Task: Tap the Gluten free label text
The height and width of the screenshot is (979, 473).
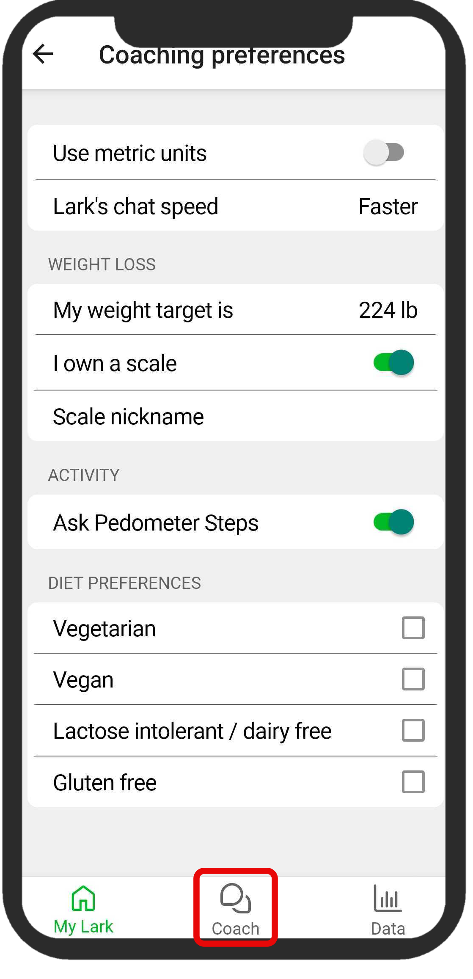Action: pos(105,782)
